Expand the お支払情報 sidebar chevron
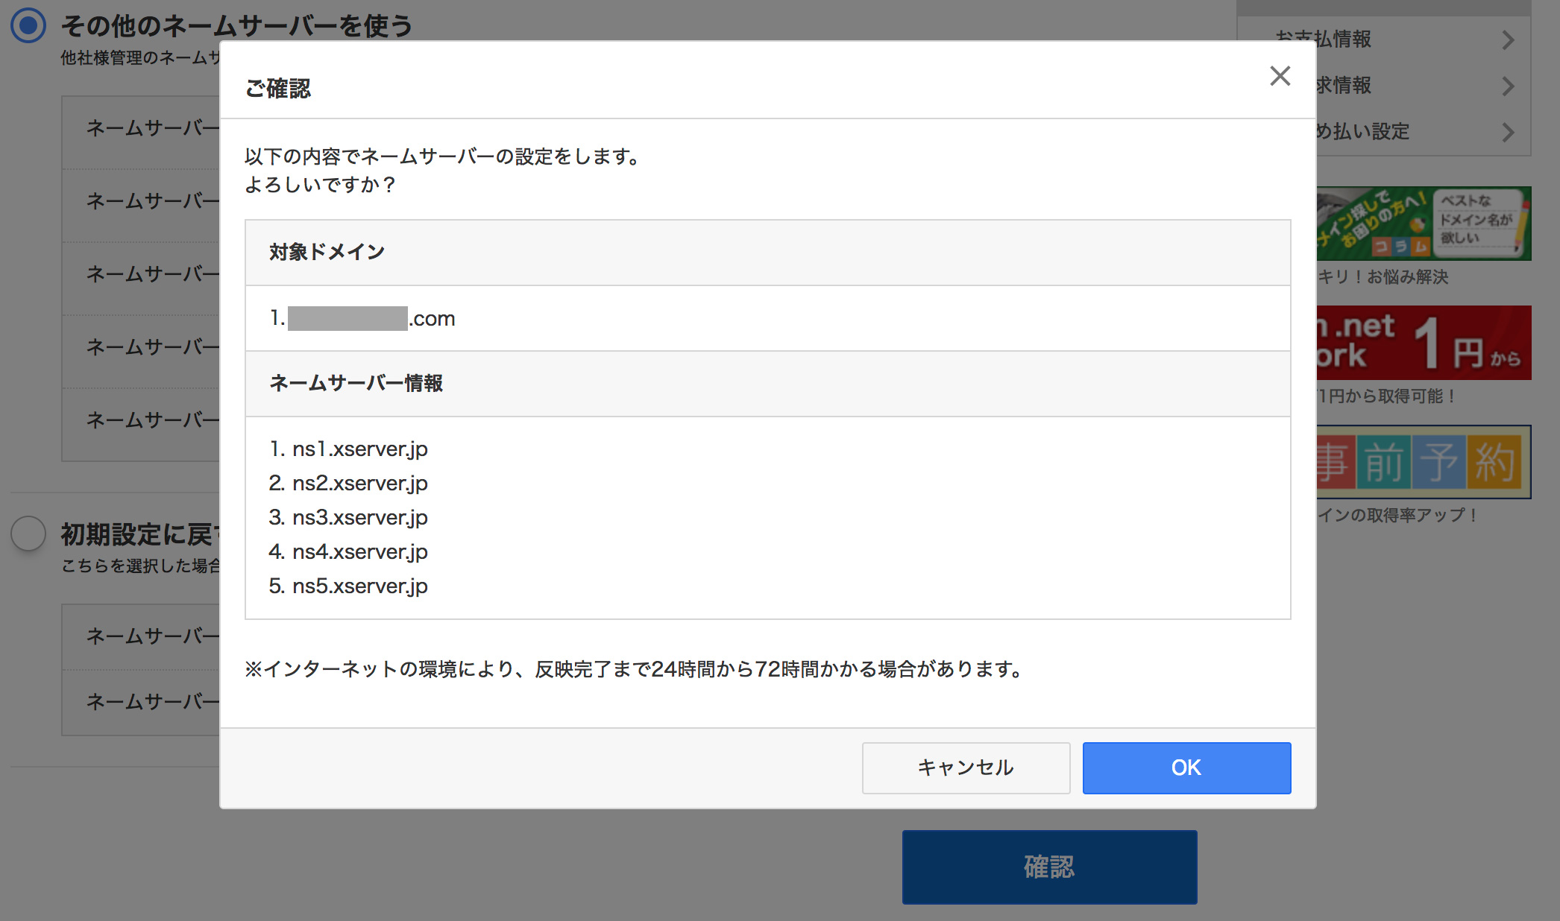 click(1508, 39)
